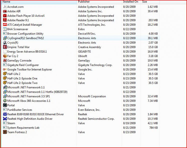Select the Half-Life 2: Episode Two name
This screenshot has width=187, height=148.
22,83
